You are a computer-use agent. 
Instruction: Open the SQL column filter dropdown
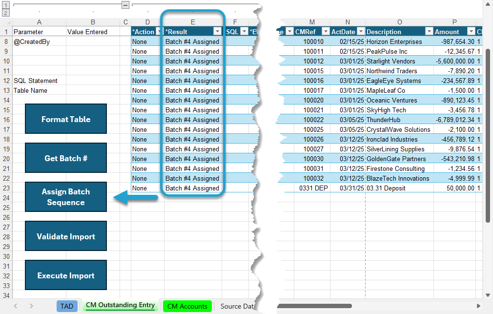244,31
